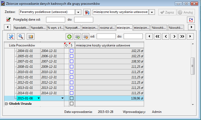Click the scrollbar up arrow

click(x=193, y=44)
